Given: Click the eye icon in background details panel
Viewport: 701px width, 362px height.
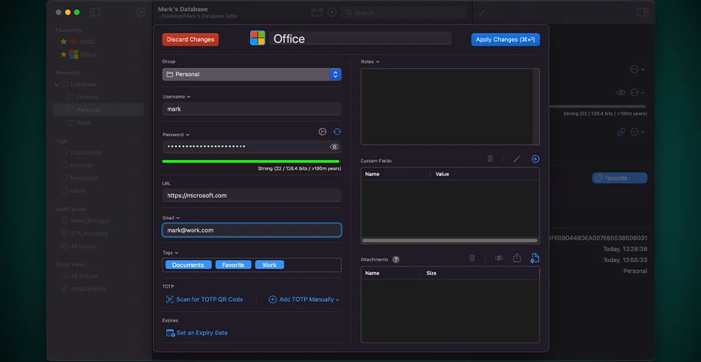Looking at the screenshot, I should [621, 93].
